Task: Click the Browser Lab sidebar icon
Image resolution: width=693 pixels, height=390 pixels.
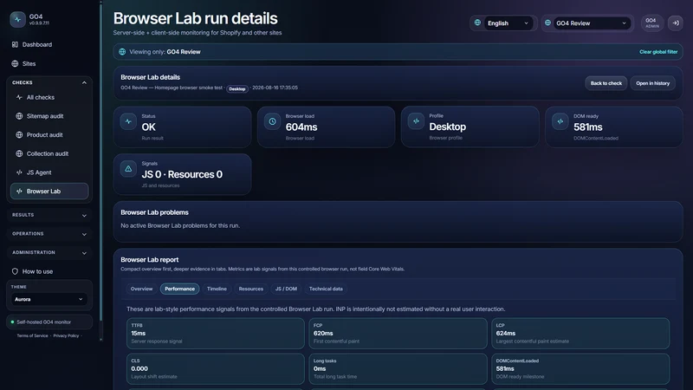Action: (x=19, y=192)
